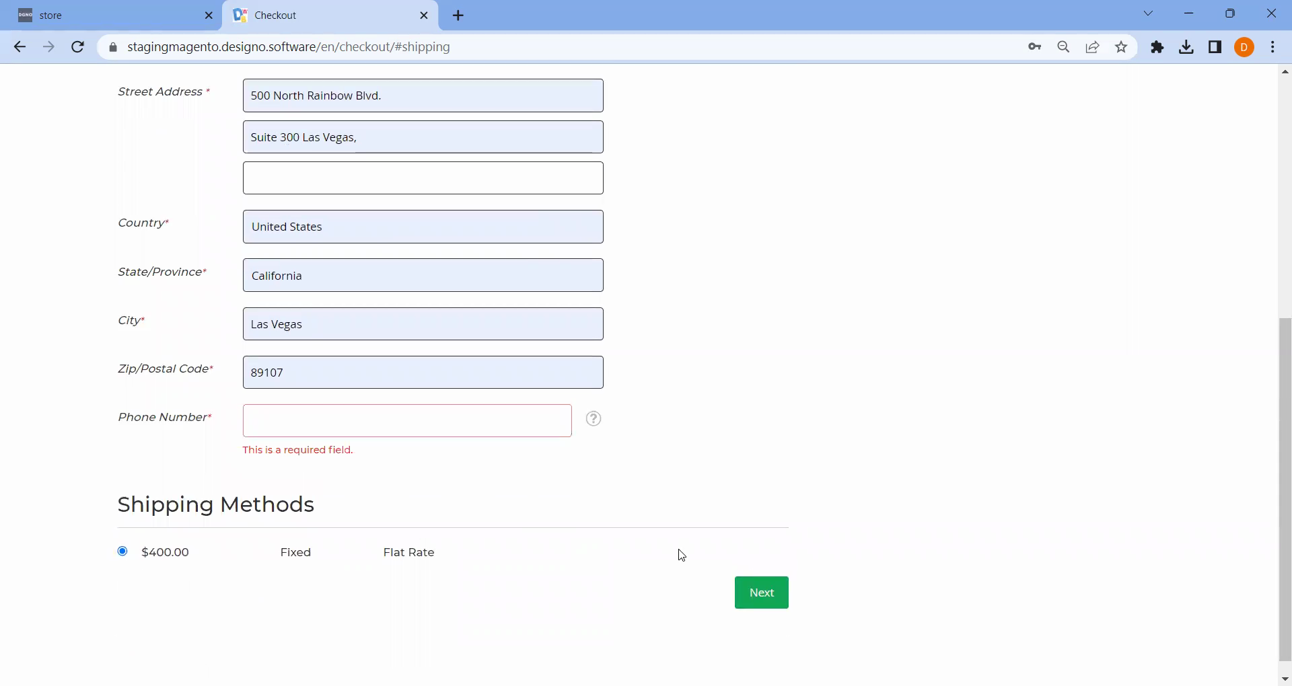
Task: Click the zoom magnifier icon in address bar
Action: point(1063,47)
